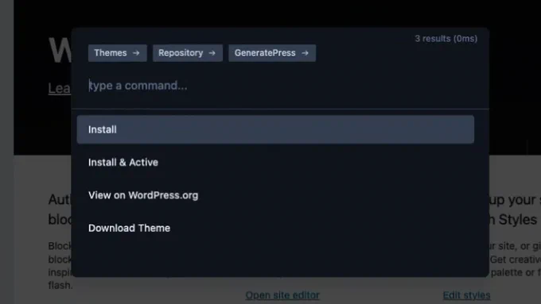Focus the 'type a command...' input

click(x=280, y=86)
